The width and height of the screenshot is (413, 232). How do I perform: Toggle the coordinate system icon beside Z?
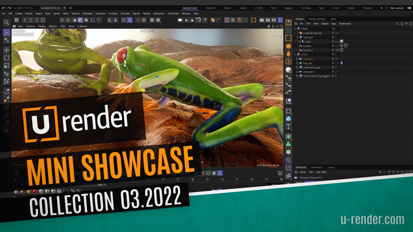43,20
